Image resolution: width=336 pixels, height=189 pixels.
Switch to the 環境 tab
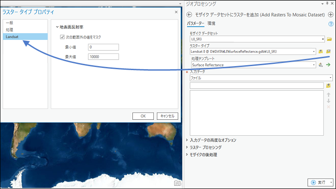[x=212, y=23]
